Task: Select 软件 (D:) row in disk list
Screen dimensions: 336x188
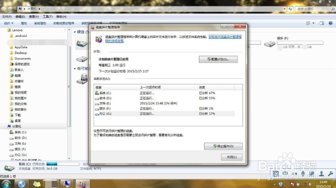Action: 165,98
